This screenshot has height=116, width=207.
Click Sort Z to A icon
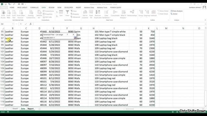(57, 16)
